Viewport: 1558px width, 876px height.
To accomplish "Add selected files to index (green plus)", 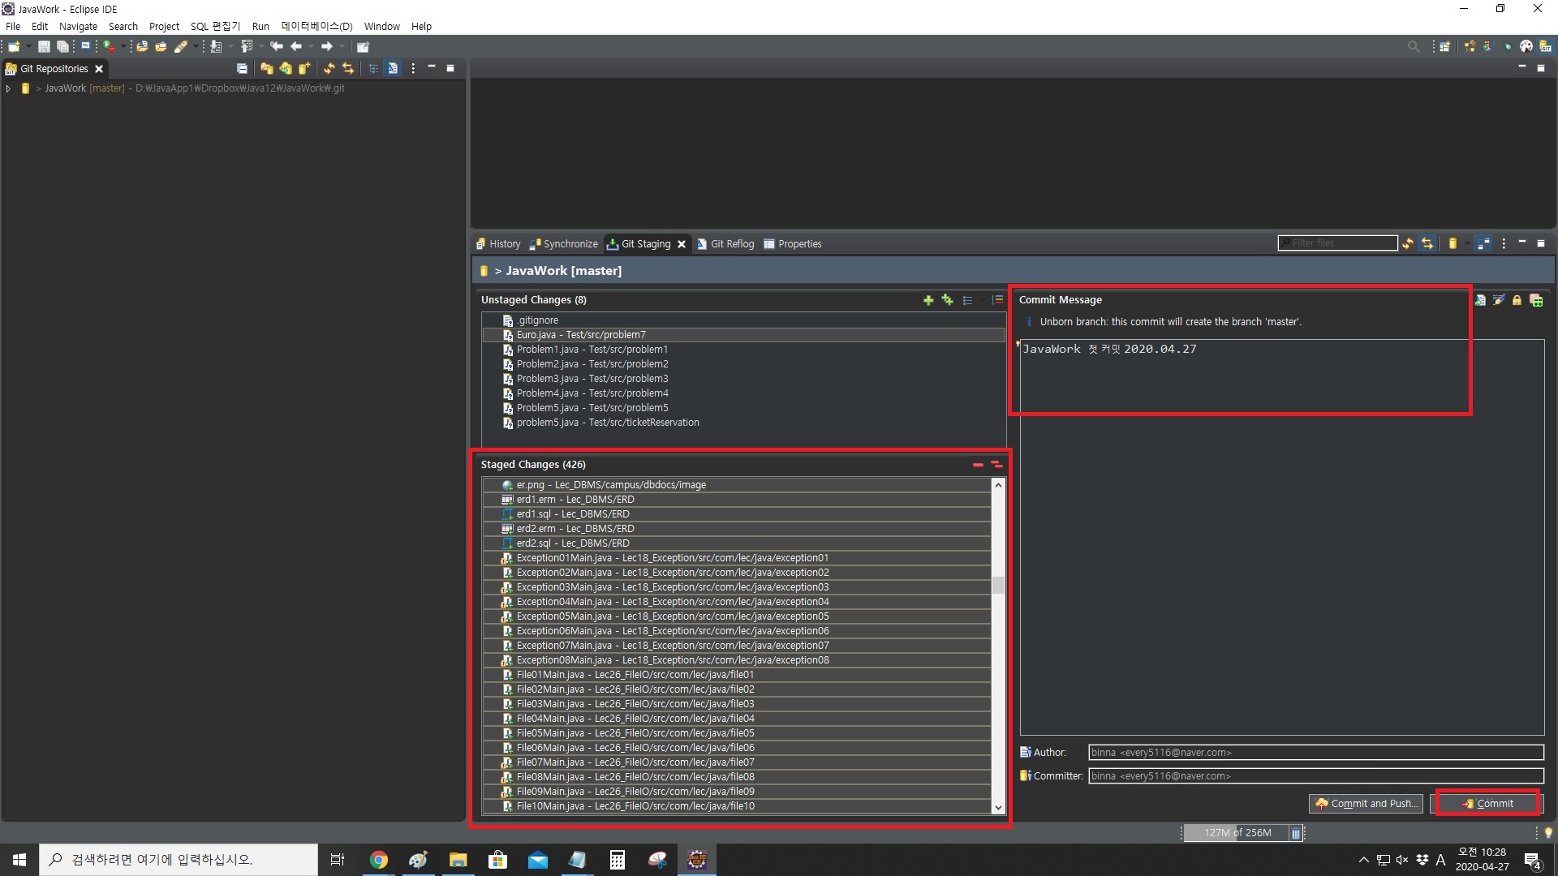I will pyautogui.click(x=928, y=300).
